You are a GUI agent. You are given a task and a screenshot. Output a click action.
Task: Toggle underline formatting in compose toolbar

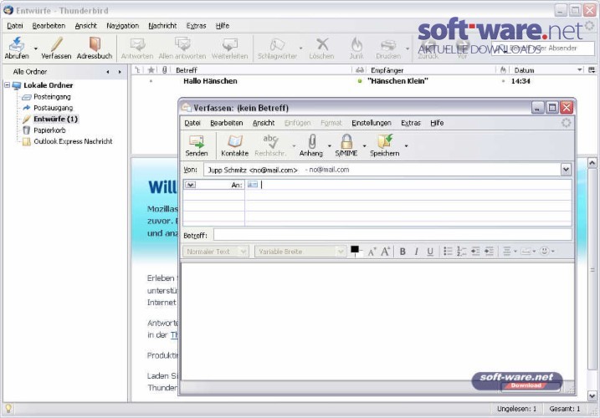tap(430, 252)
